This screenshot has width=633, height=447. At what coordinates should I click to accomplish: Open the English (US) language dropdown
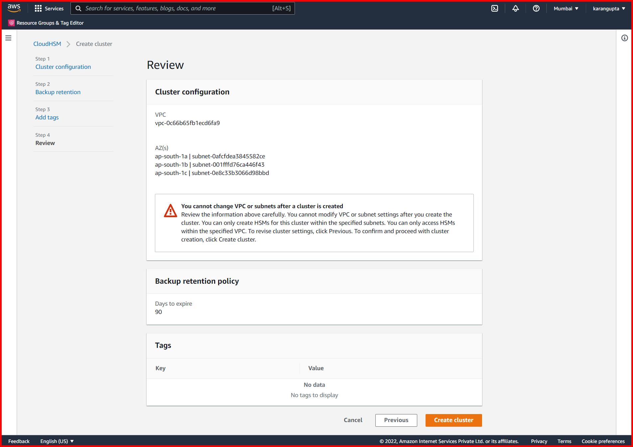[56, 441]
